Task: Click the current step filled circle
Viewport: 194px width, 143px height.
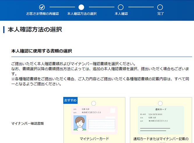Action: 81,7
